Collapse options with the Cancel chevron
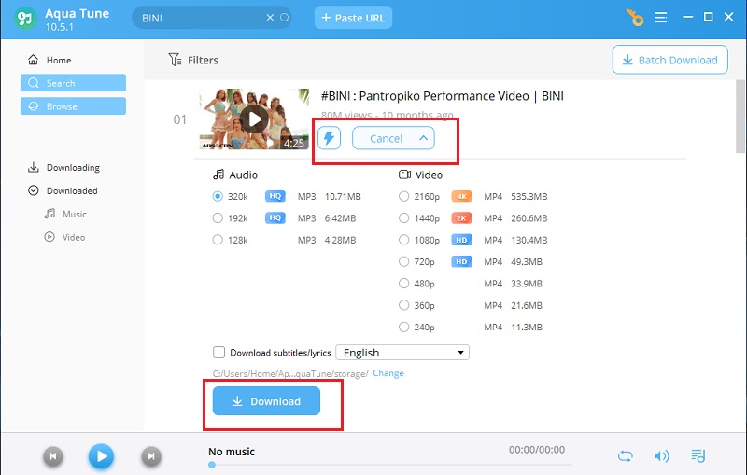This screenshot has height=475, width=747. click(x=423, y=138)
